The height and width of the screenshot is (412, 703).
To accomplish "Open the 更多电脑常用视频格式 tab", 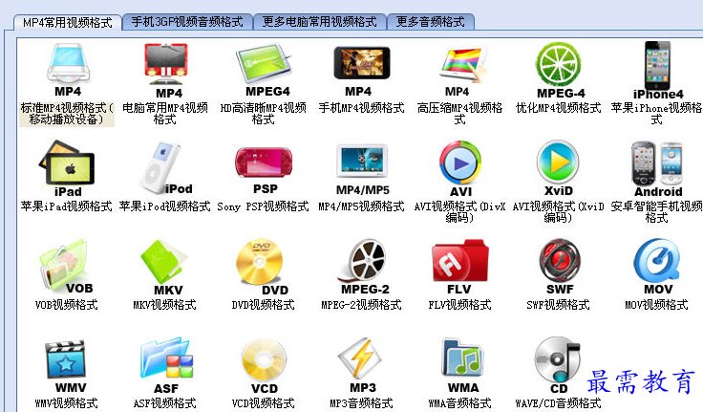I will point(319,22).
